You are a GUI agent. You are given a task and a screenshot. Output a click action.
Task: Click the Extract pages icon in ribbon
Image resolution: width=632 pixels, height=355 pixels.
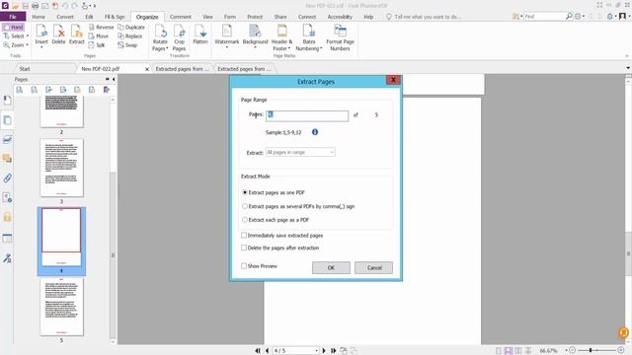77,35
